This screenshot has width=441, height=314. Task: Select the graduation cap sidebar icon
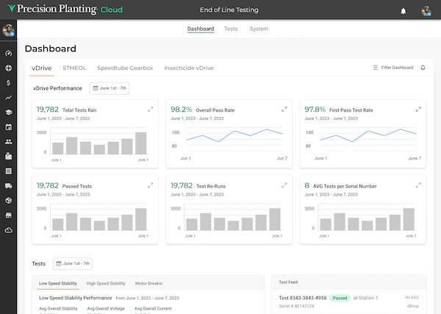(x=8, y=113)
